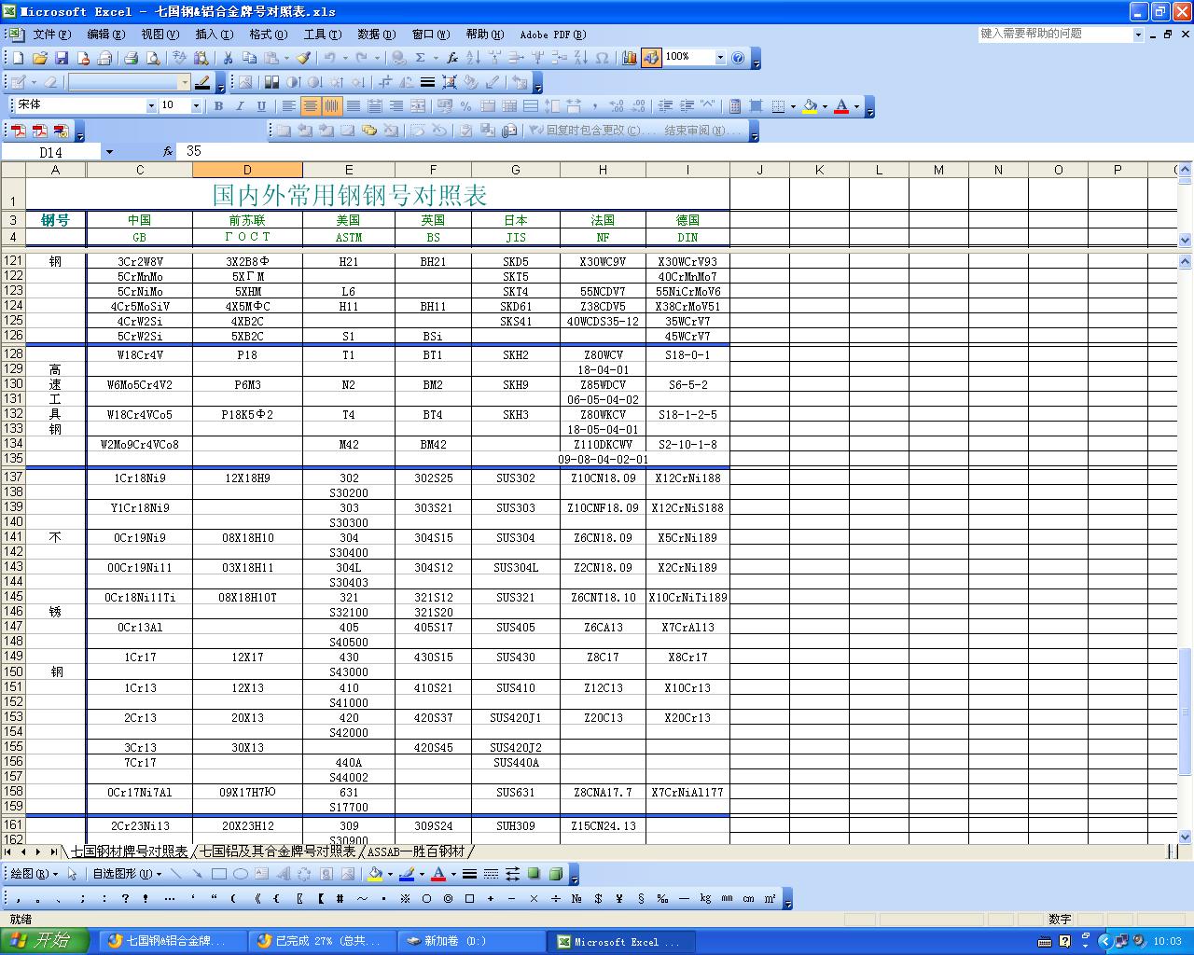Click the Copy icon

coord(248,58)
